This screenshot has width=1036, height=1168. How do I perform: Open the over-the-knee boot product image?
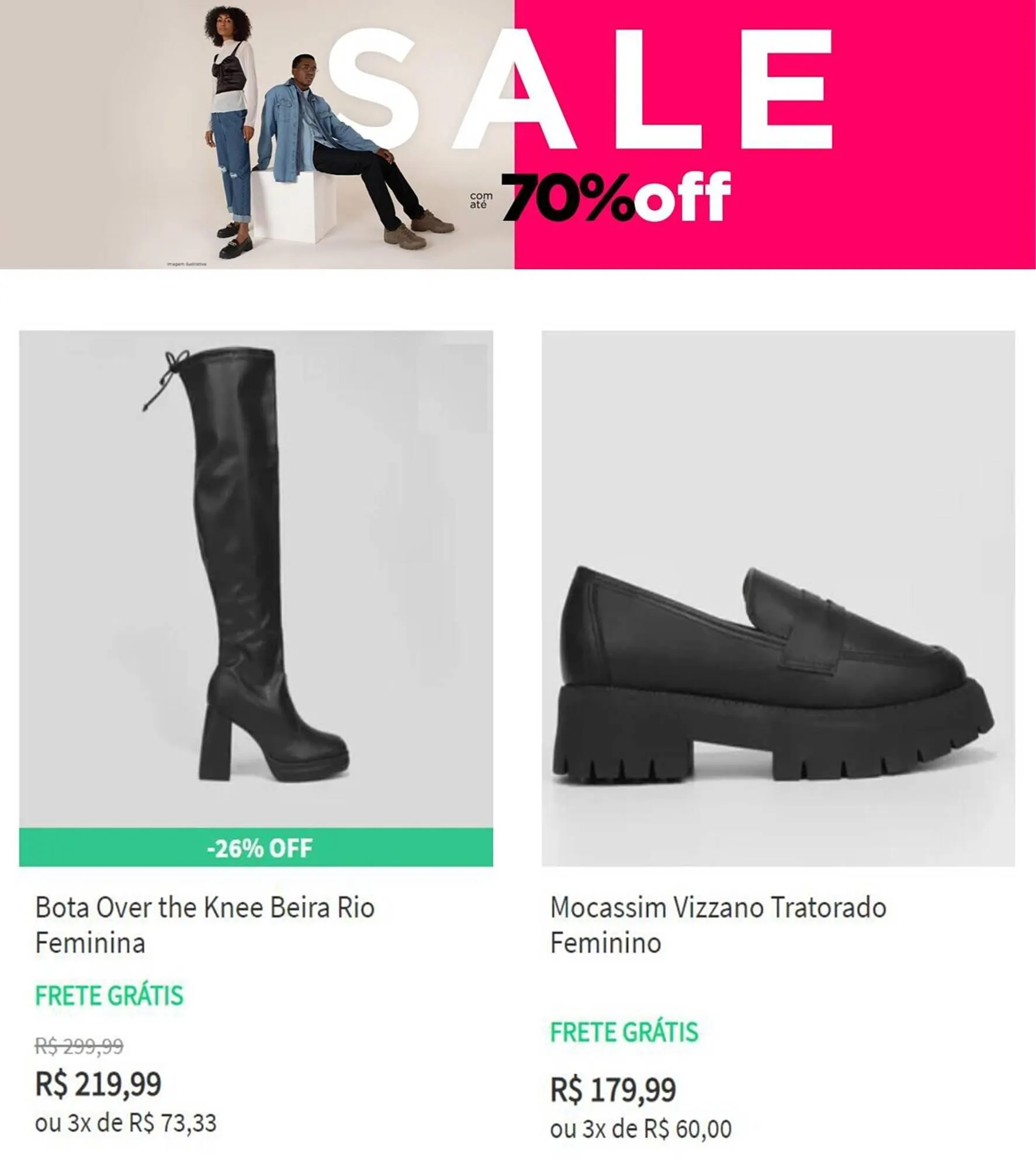coord(256,578)
